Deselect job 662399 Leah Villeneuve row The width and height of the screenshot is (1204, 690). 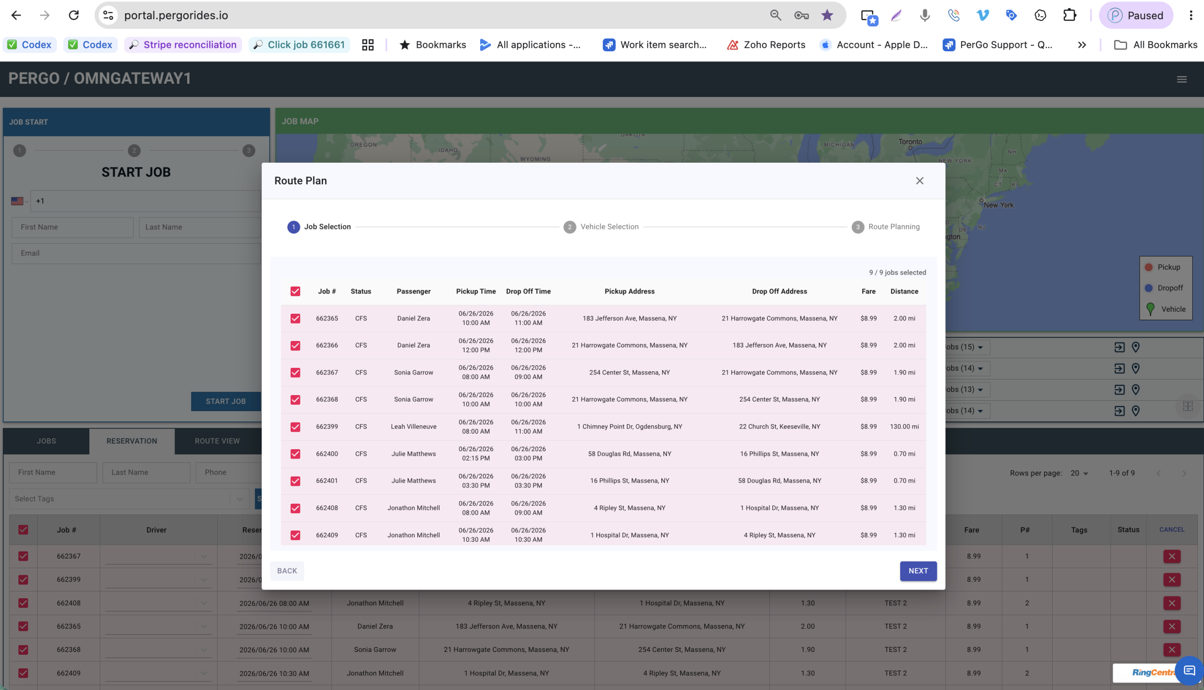[295, 427]
